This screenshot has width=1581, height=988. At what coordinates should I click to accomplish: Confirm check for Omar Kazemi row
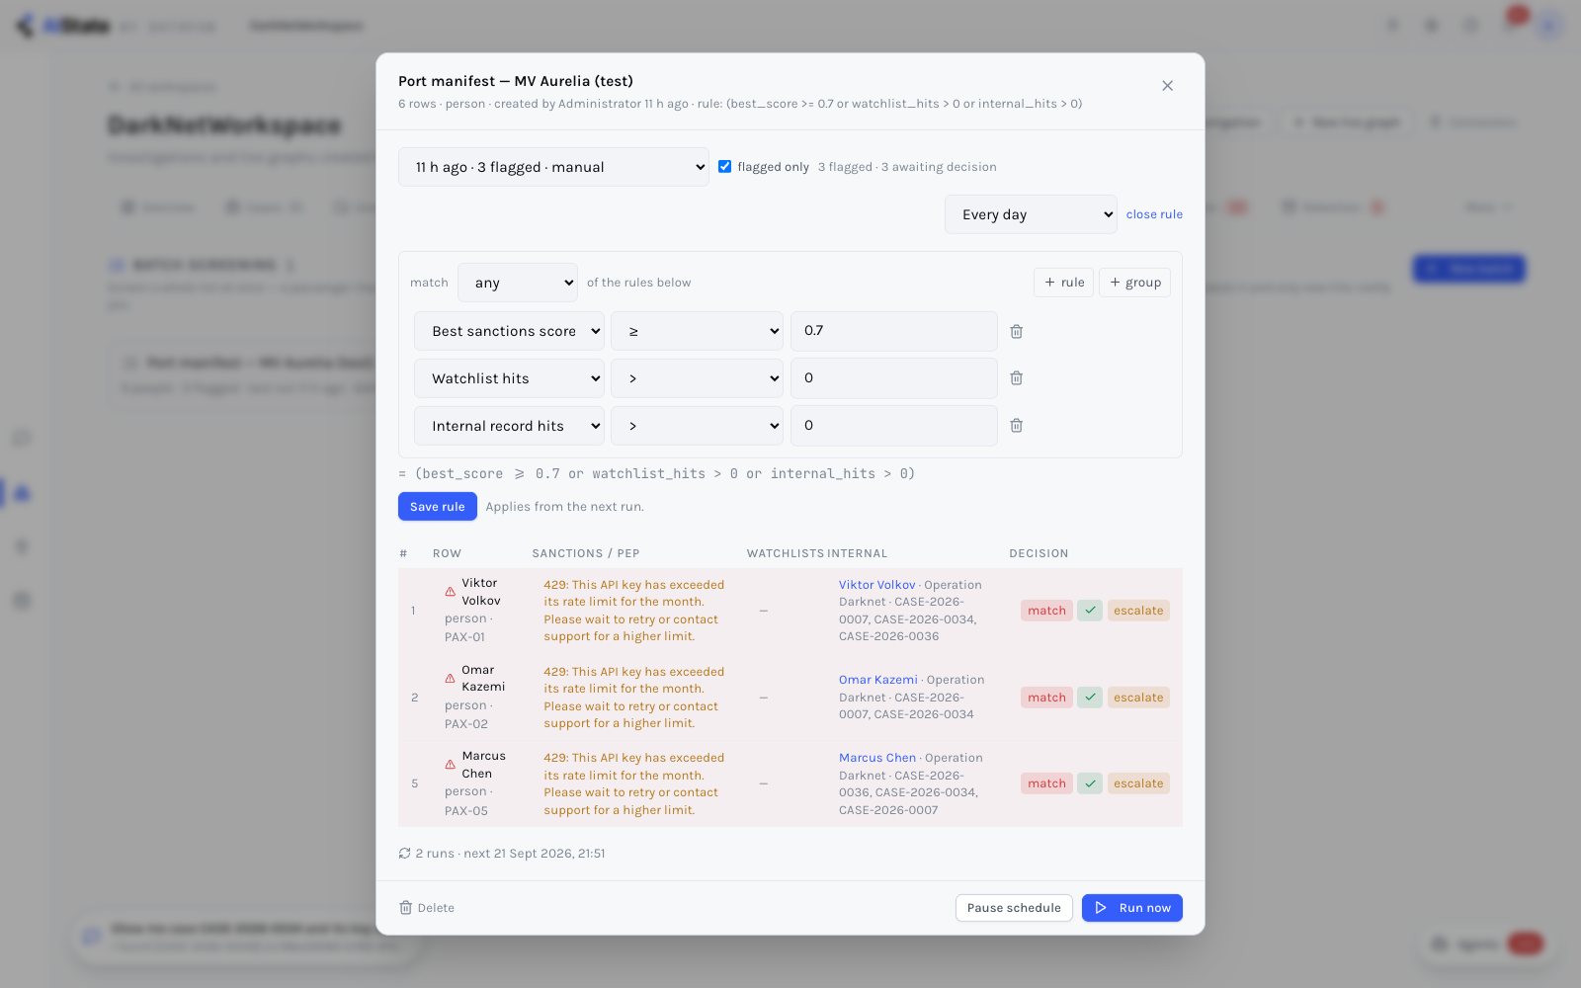pyautogui.click(x=1090, y=698)
